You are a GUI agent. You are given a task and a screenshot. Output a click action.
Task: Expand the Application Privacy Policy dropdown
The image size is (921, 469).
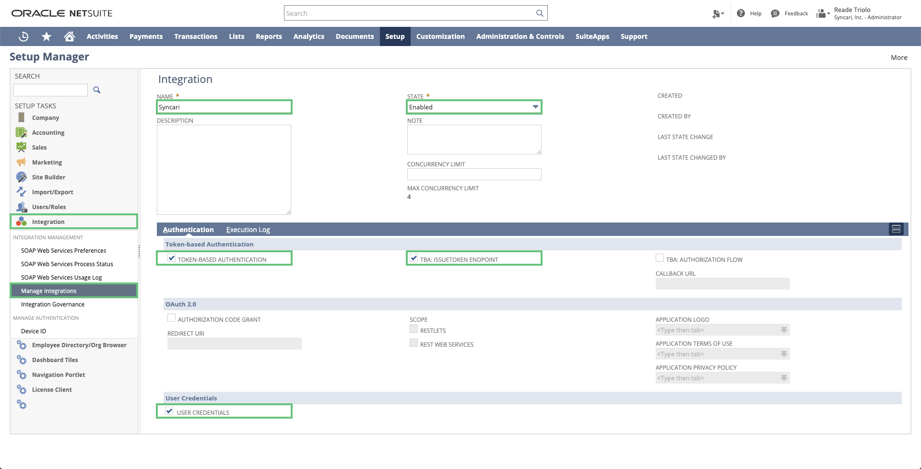784,378
